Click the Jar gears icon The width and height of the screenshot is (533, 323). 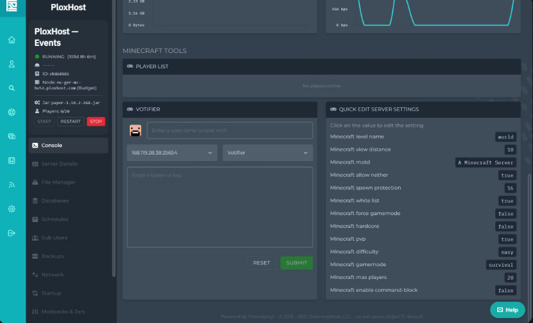(x=37, y=102)
